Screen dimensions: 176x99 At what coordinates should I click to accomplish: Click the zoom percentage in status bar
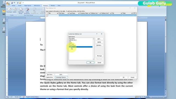(148, 97)
